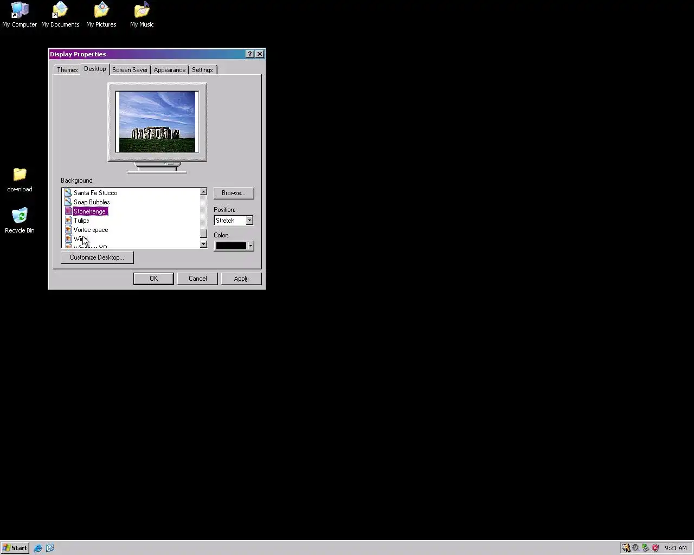Click the Soap Bubbles file icon
Viewport: 694px width, 555px height.
[68, 202]
